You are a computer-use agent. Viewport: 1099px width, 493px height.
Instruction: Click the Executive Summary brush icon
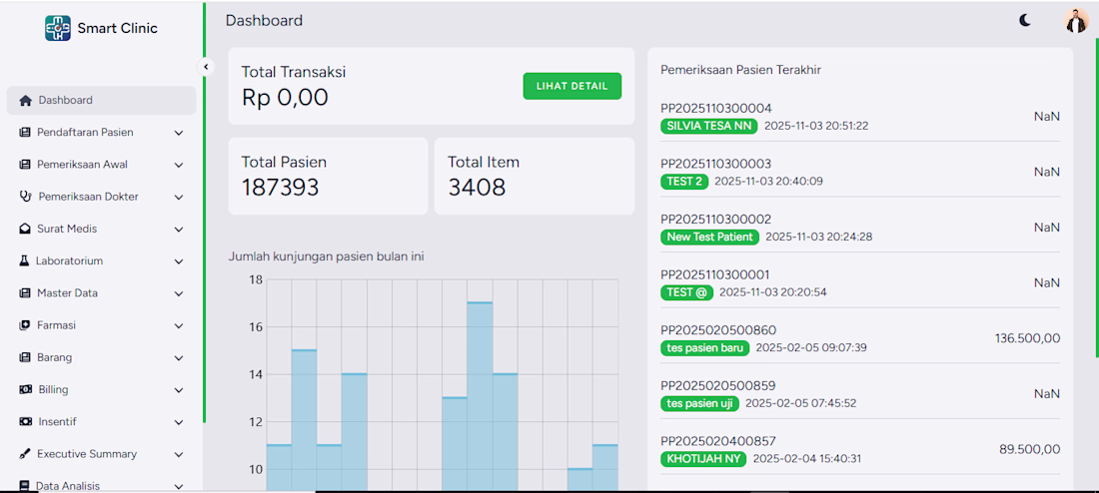tap(25, 454)
